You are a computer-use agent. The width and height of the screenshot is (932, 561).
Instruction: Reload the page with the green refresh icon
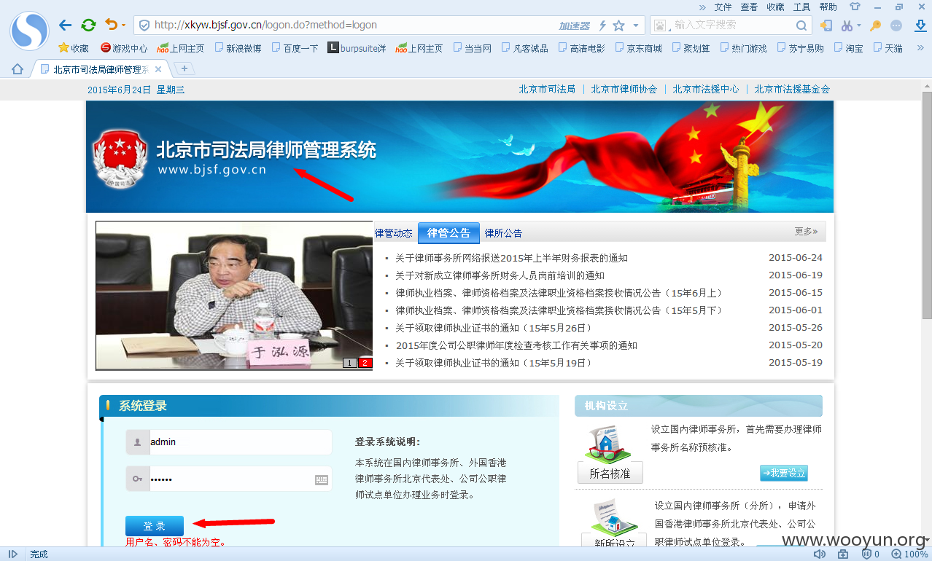tap(88, 25)
